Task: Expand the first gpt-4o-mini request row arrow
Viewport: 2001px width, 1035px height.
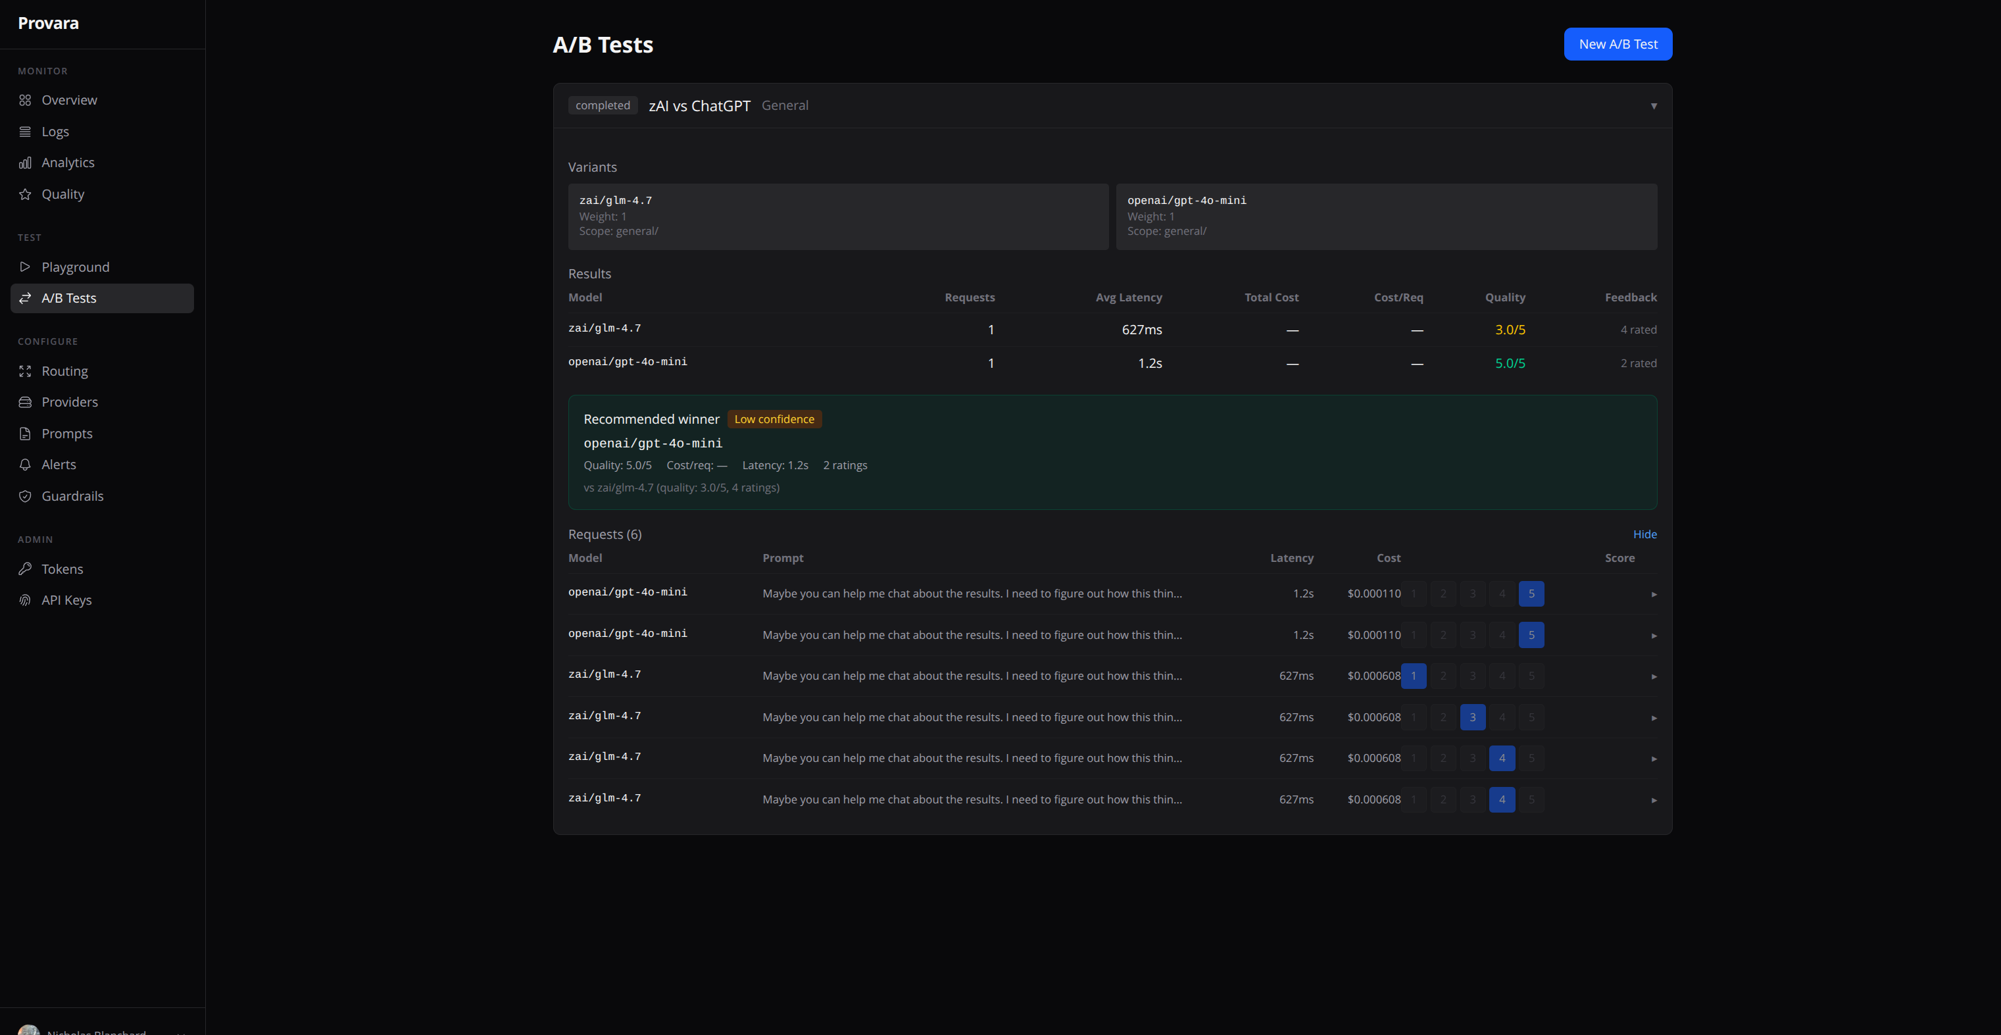Action: [x=1654, y=594]
